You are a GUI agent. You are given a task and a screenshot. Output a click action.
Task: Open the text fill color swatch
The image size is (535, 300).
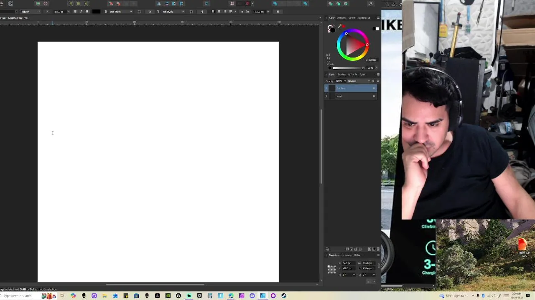click(96, 12)
